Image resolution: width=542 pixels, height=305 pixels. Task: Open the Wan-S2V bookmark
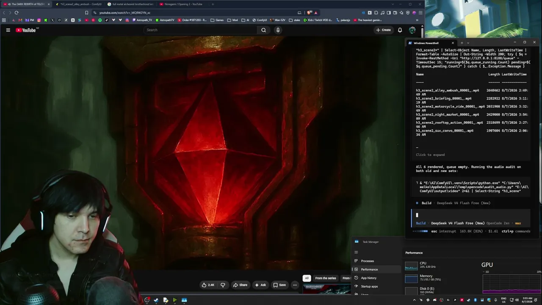click(278, 20)
